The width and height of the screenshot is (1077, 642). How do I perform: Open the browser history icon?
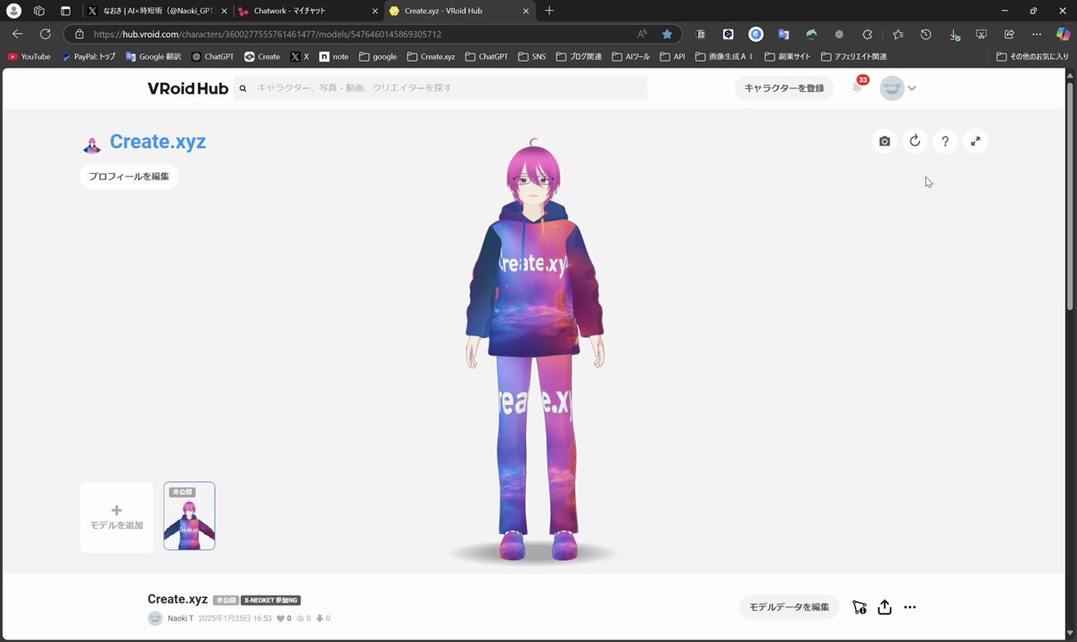click(x=925, y=34)
